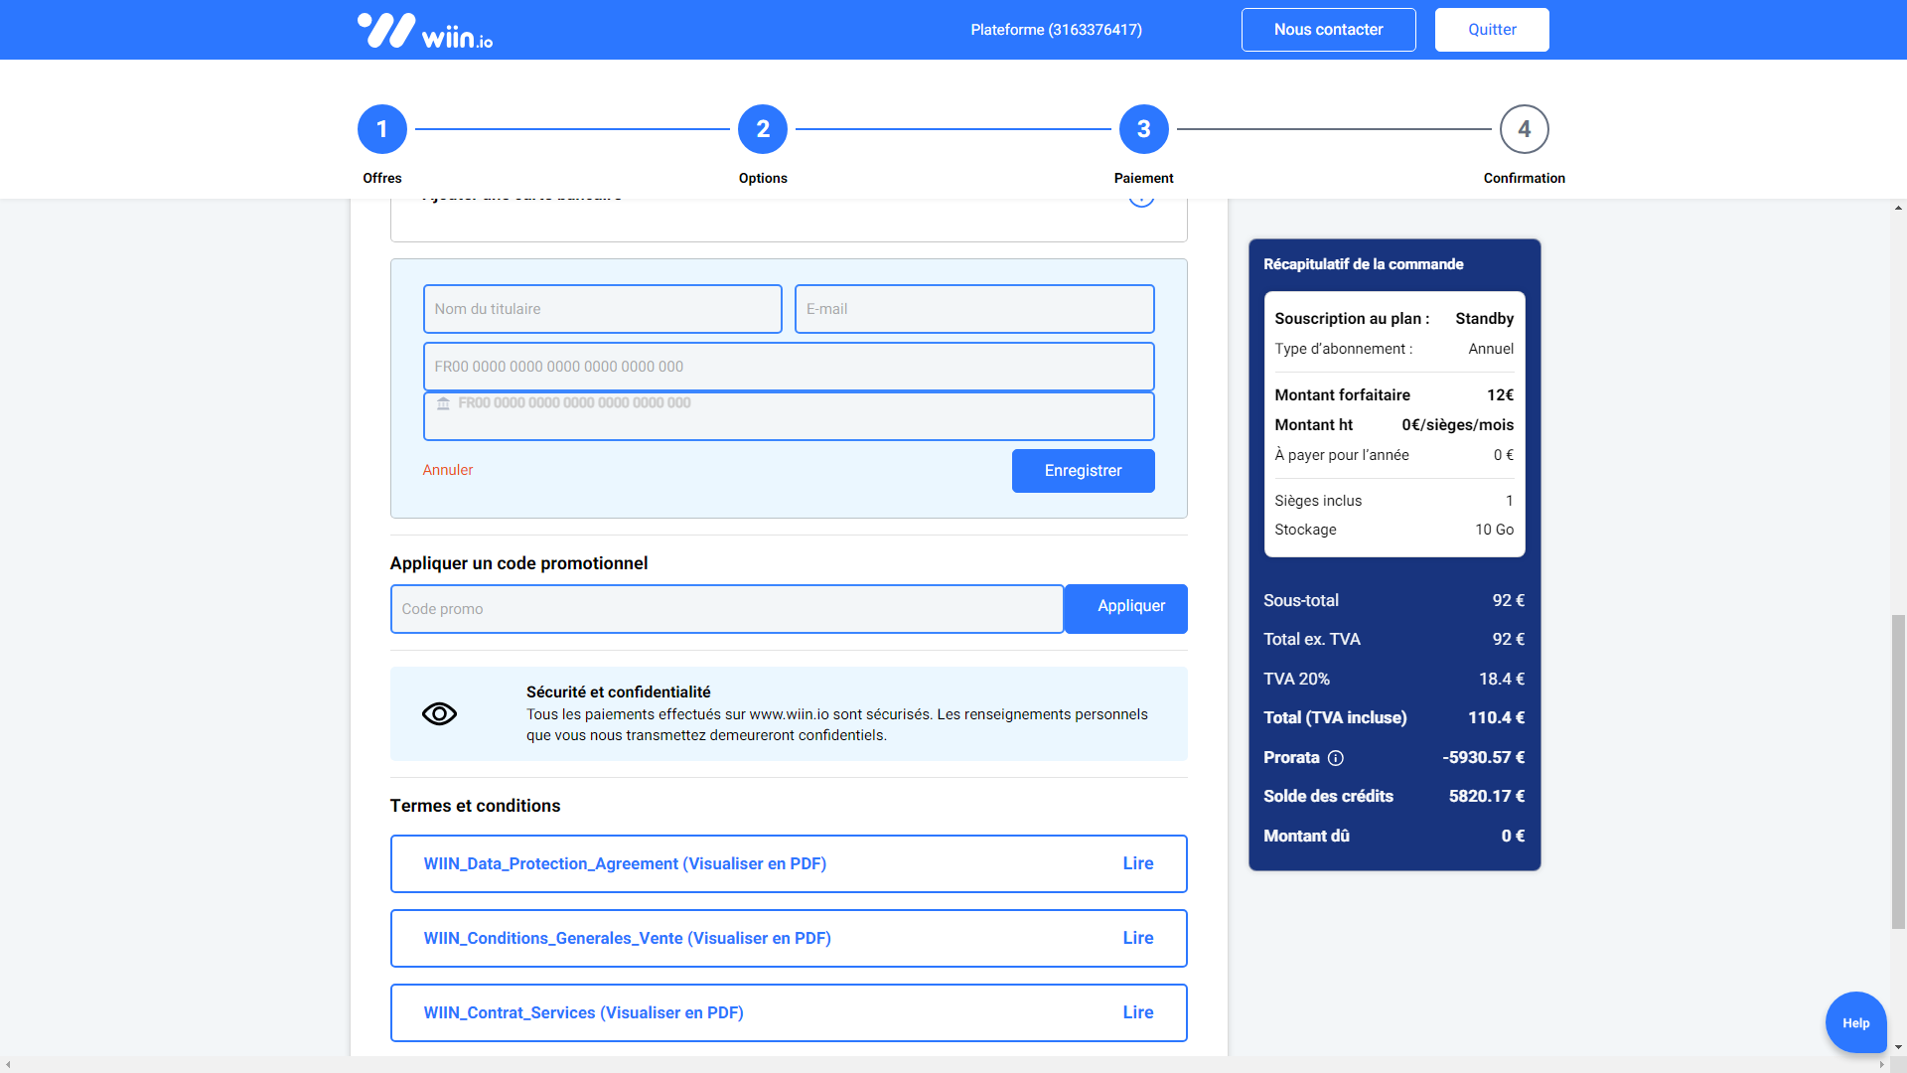Screen dimensions: 1907x1073
Task: Click '0€/sièges/mois' value
Action: click(1458, 425)
